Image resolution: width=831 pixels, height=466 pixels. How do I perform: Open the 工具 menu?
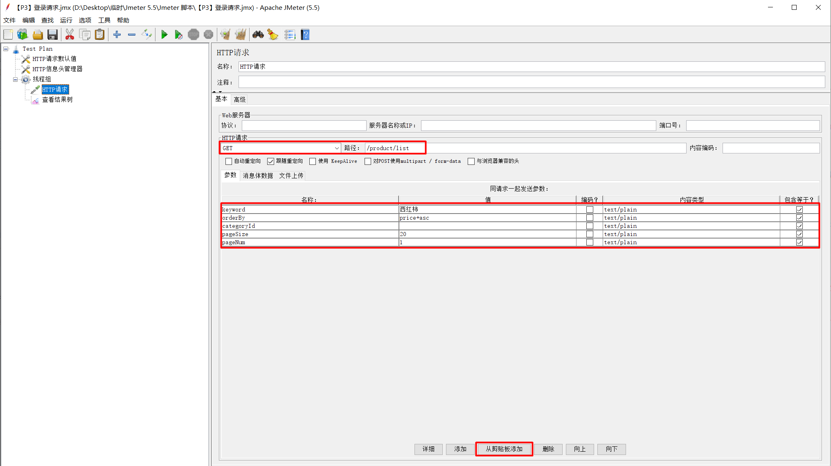pos(104,20)
